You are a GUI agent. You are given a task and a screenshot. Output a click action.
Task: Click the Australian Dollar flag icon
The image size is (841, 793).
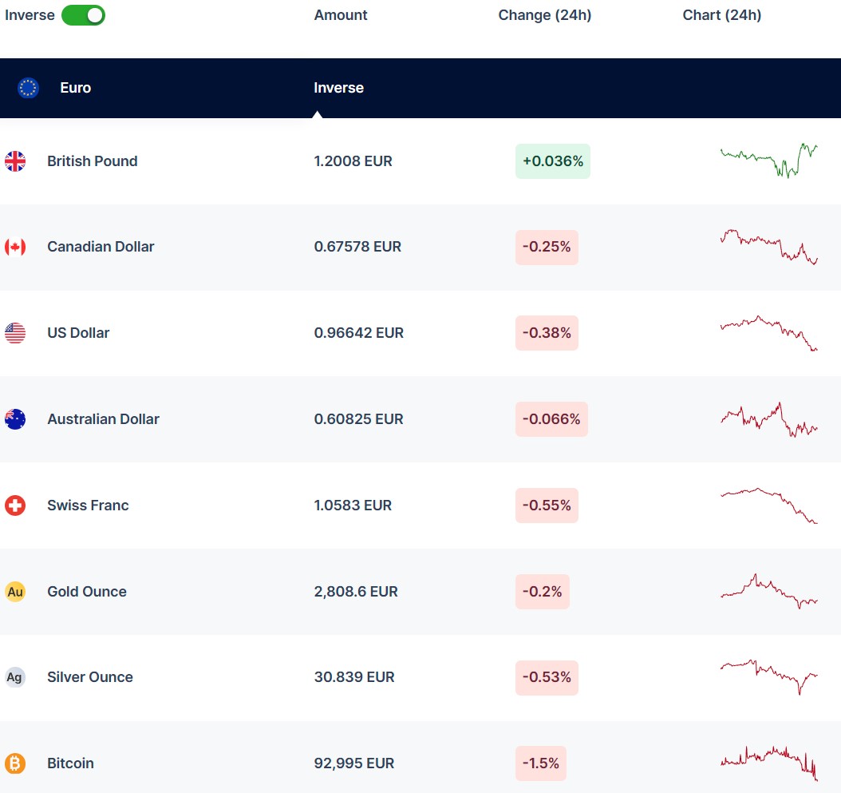point(15,419)
